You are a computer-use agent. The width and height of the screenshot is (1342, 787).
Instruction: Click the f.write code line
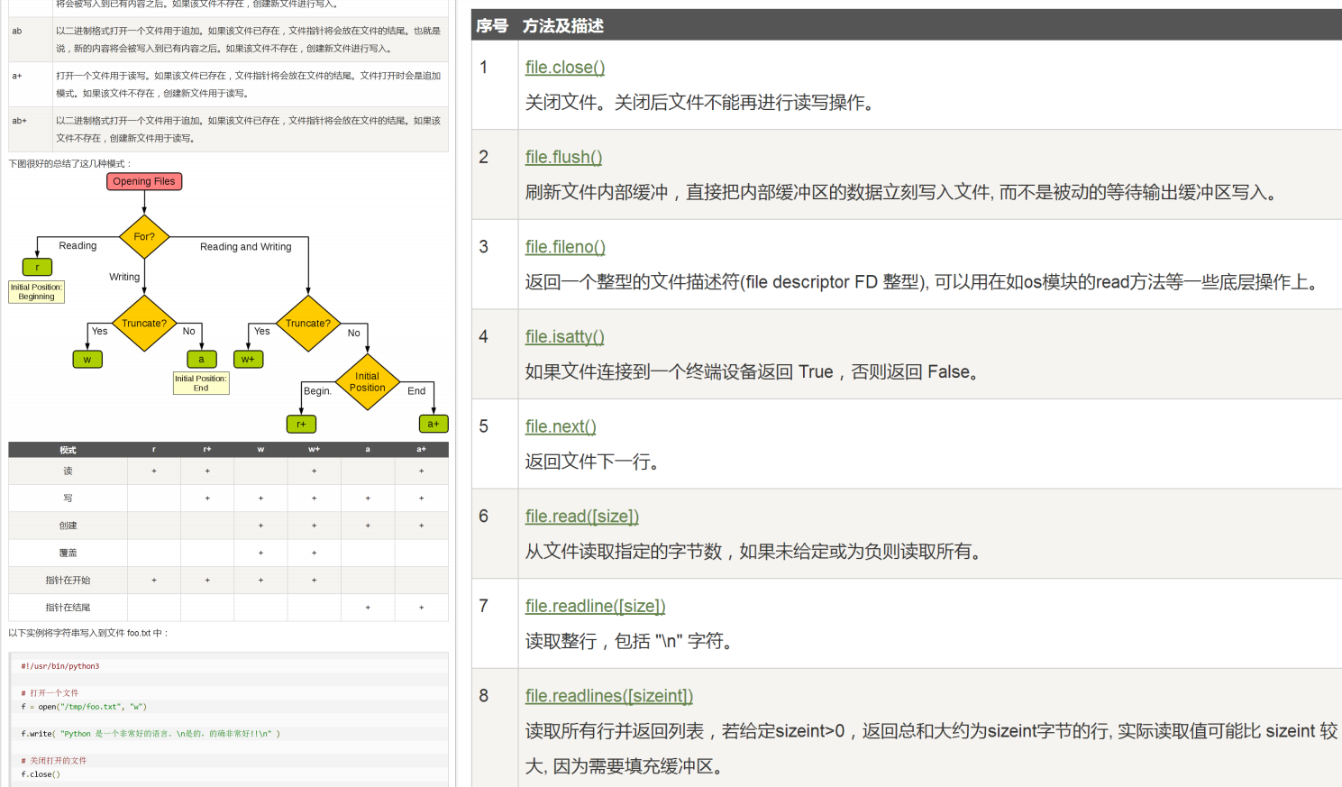point(151,734)
